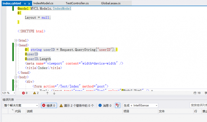Click the </head> closing tag
The image size is (207, 122).
(x=24, y=73)
